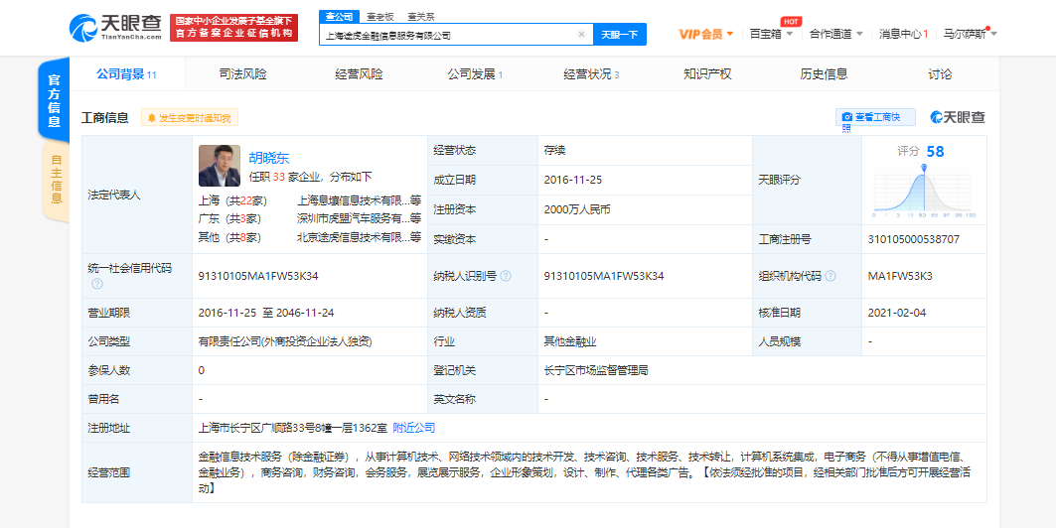Clear the search box with the X icon

pos(581,35)
